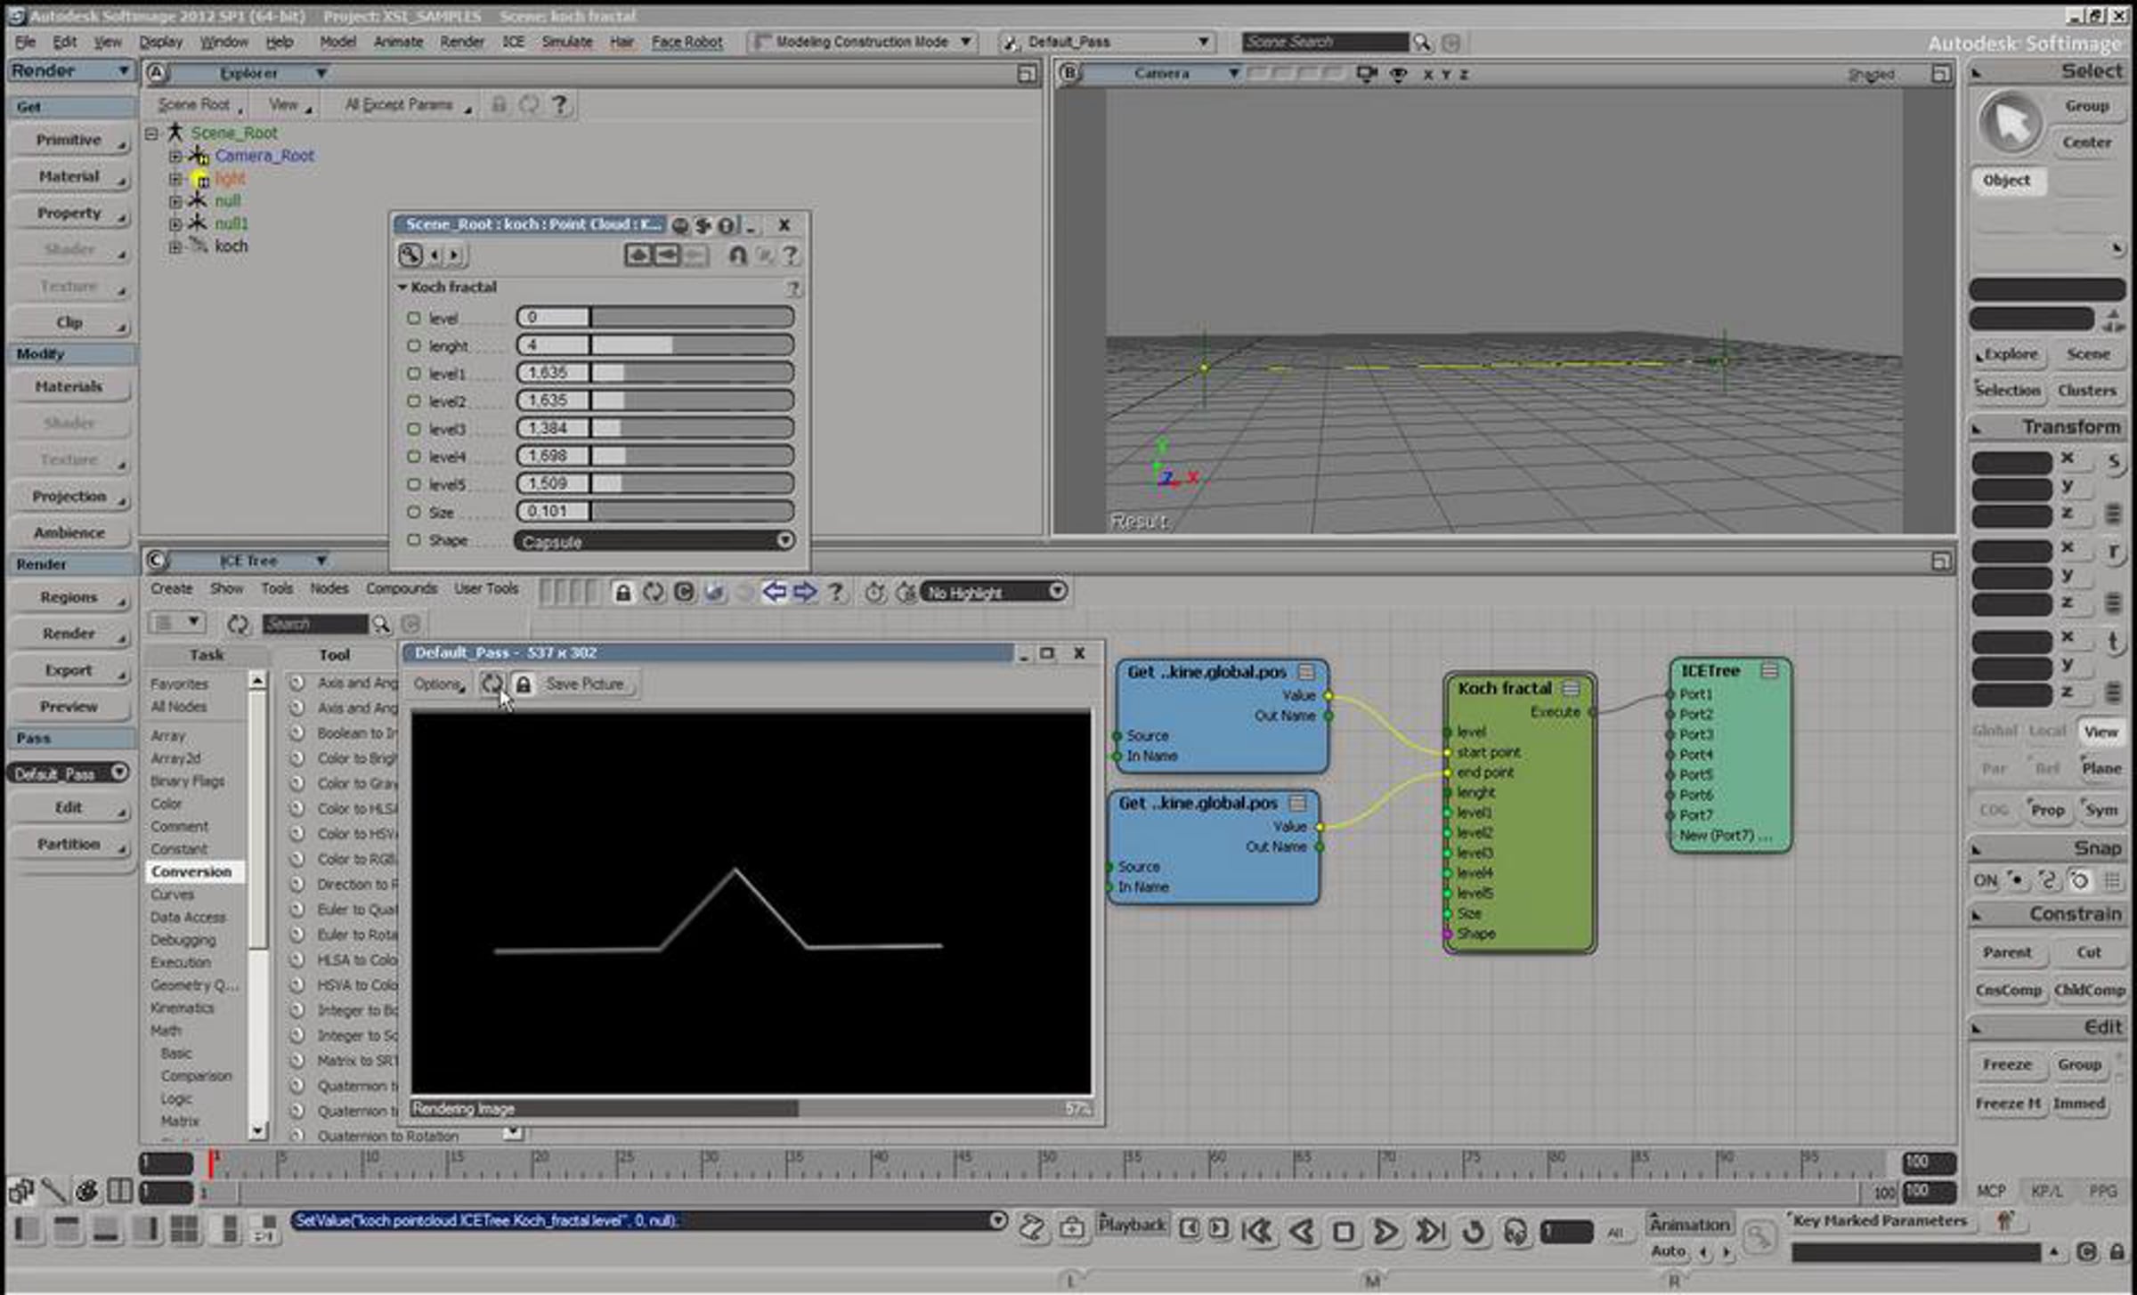
Task: Click the Save Picture button
Action: [x=585, y=684]
